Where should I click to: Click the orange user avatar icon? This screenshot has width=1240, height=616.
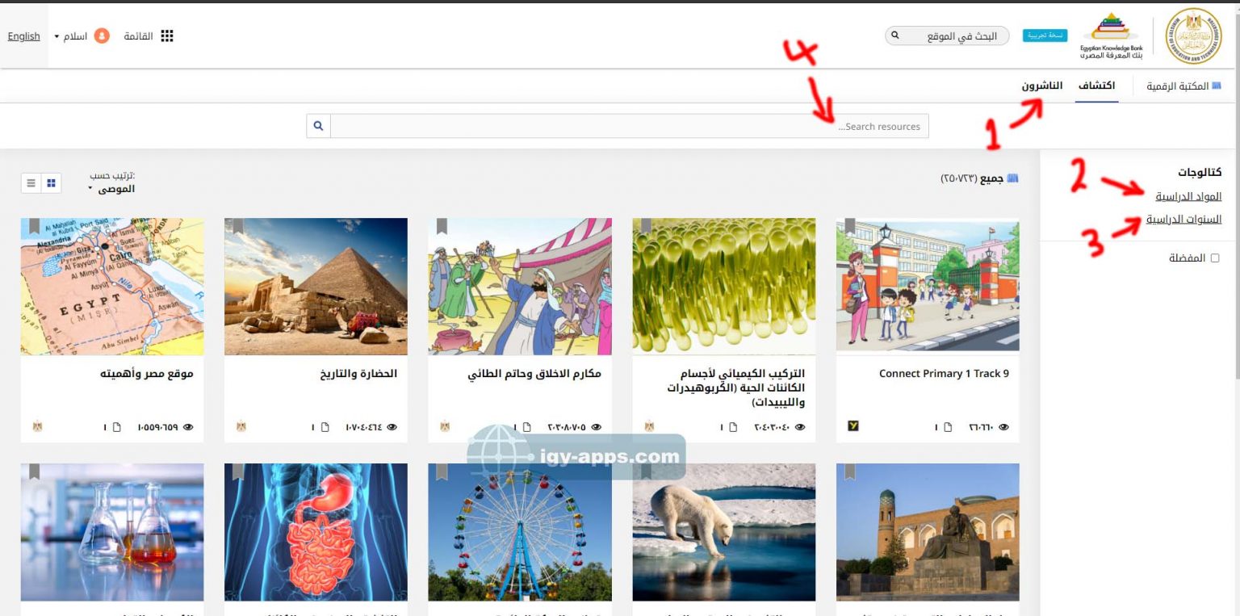102,36
